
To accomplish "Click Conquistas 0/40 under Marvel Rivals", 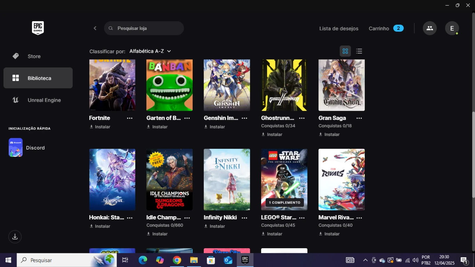I will (x=336, y=225).
